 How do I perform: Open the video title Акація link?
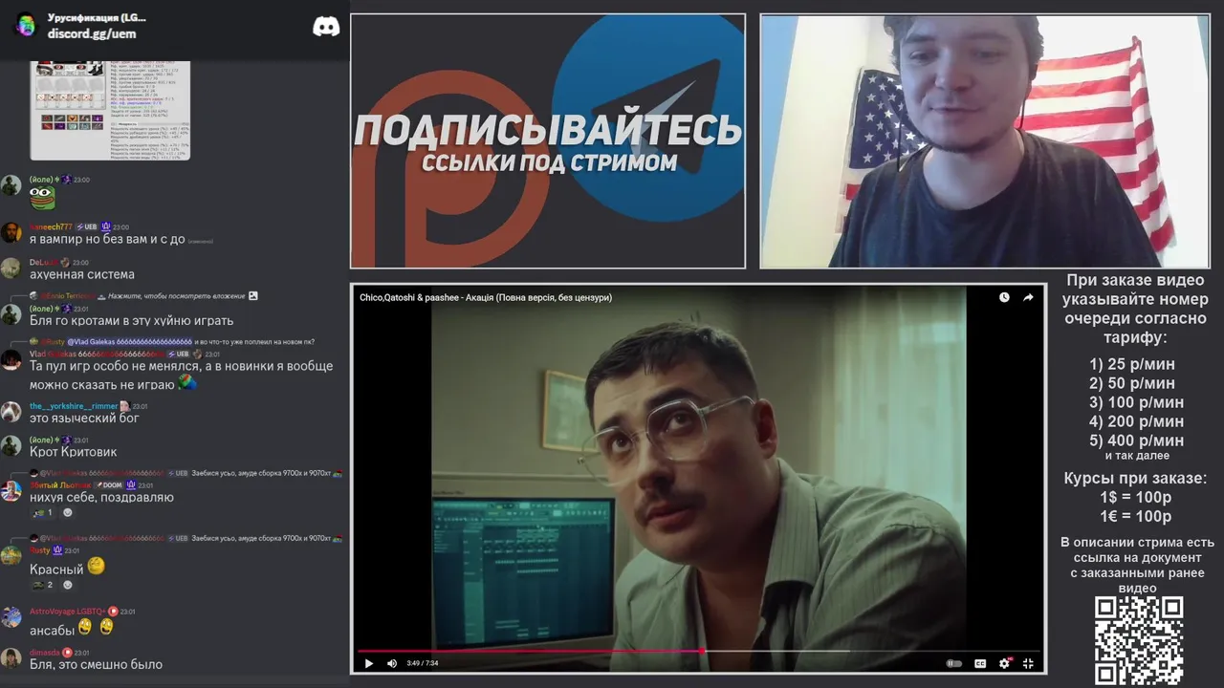(486, 297)
